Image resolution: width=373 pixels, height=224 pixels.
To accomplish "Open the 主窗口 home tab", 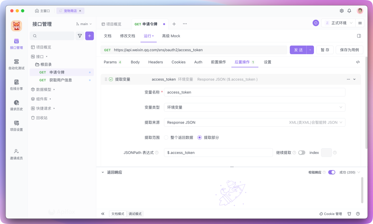I will click(x=42, y=11).
